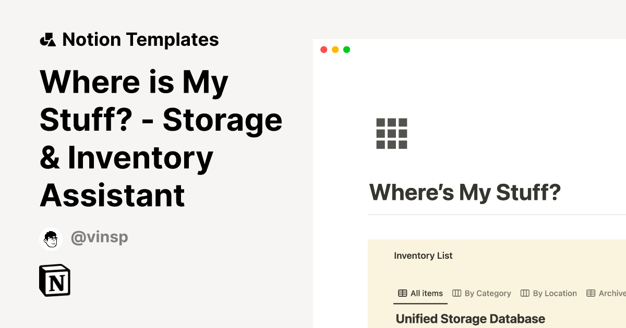Screen dimensions: 626x328
Task: Click the Notion Templates logo icon
Action: 47,39
